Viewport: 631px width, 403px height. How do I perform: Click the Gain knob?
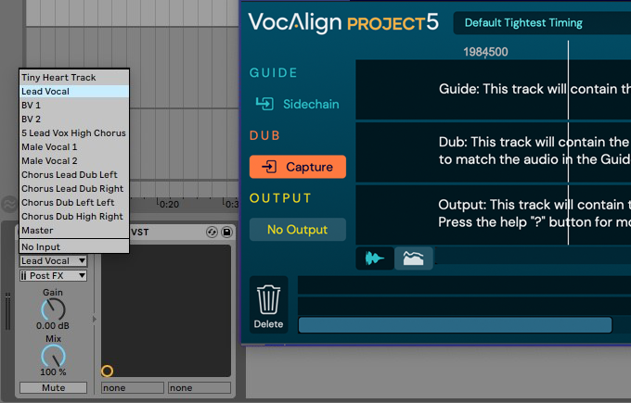click(x=54, y=309)
